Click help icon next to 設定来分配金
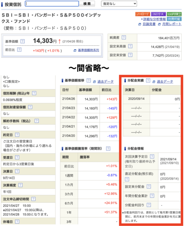The width and height of the screenshot is (185, 226). tap(149, 187)
